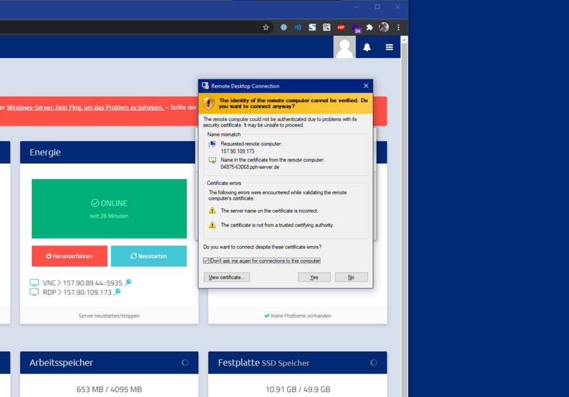Click the Arbeitsspeicher refresh circle icon
This screenshot has height=397, width=569.
coord(185,363)
